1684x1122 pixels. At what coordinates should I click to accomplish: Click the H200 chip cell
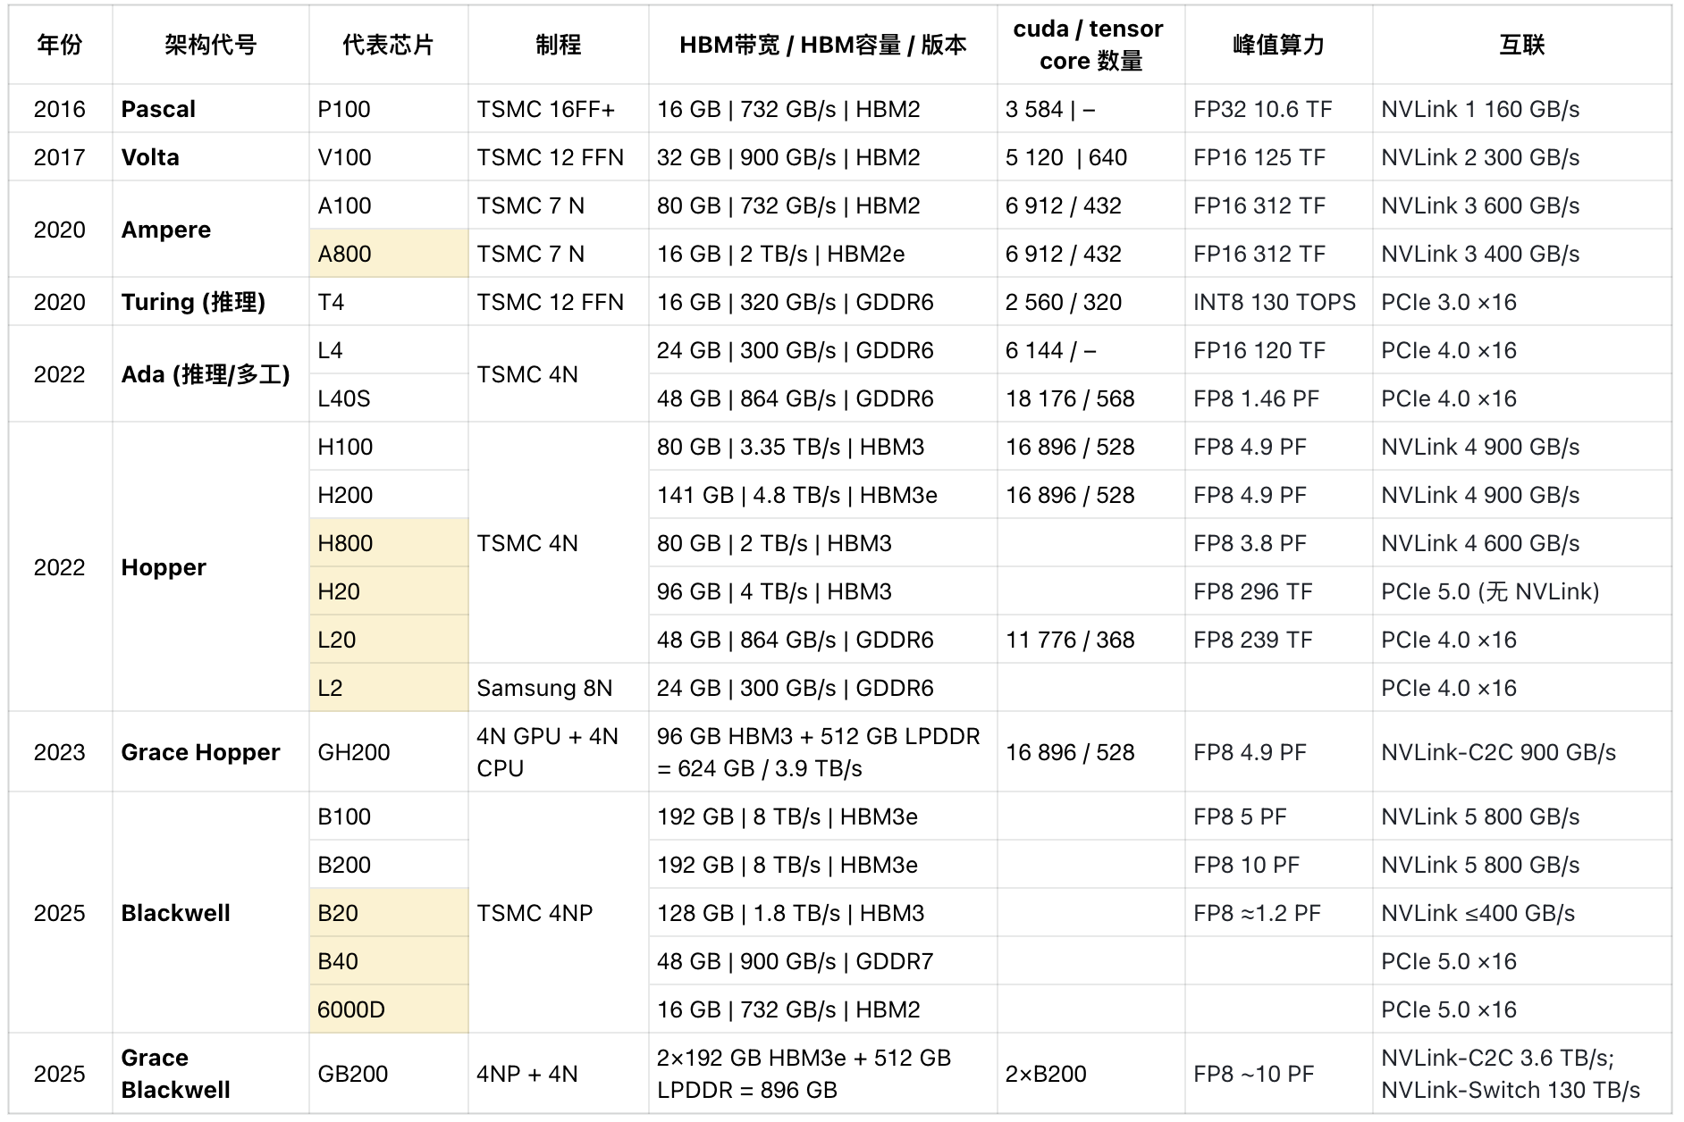coord(389,495)
